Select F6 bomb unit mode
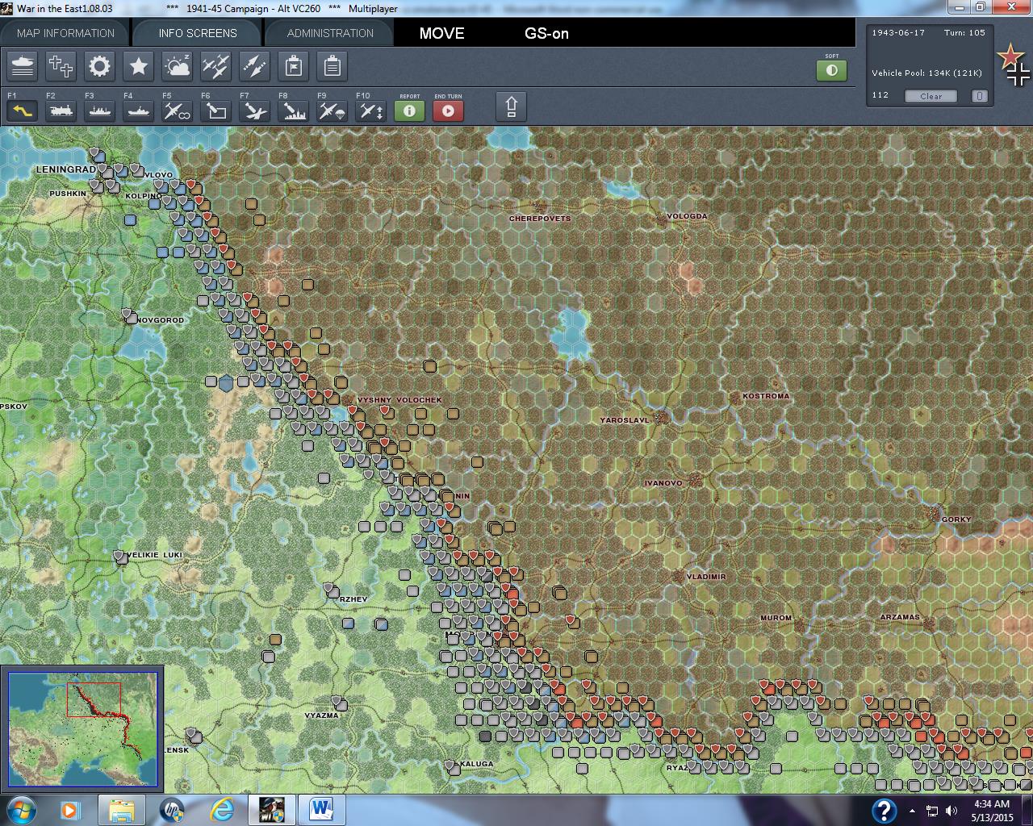 [216, 110]
